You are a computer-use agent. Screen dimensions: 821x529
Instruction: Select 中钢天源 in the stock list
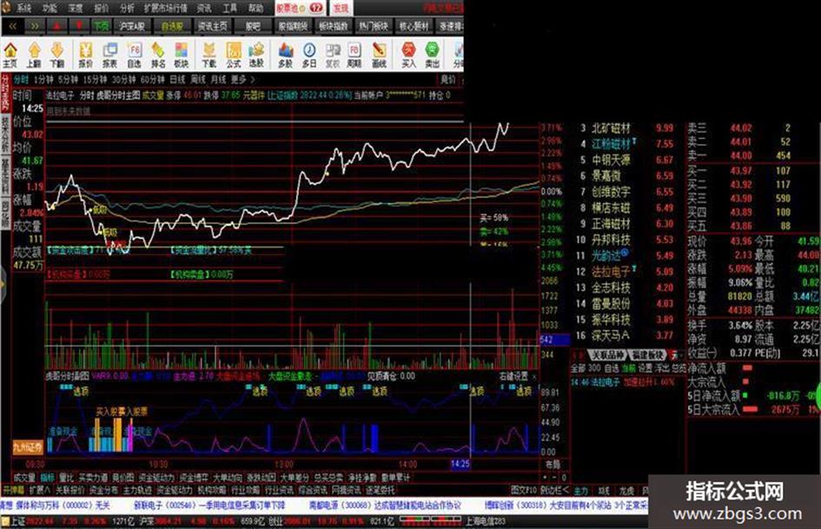(x=611, y=160)
